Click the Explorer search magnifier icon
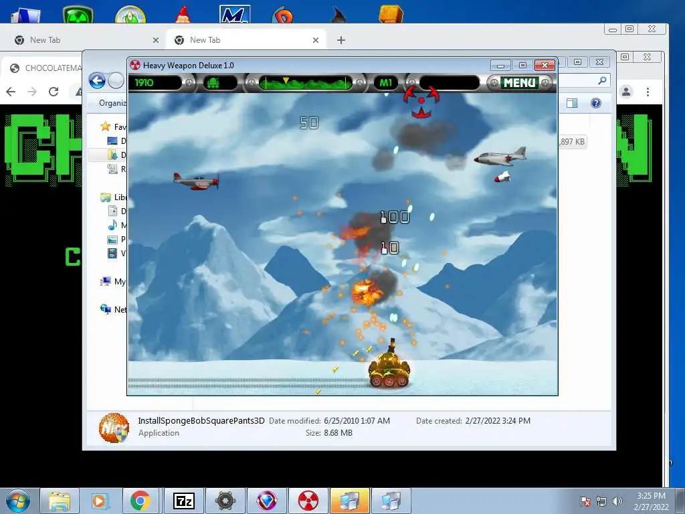The width and height of the screenshot is (685, 514). [x=602, y=80]
